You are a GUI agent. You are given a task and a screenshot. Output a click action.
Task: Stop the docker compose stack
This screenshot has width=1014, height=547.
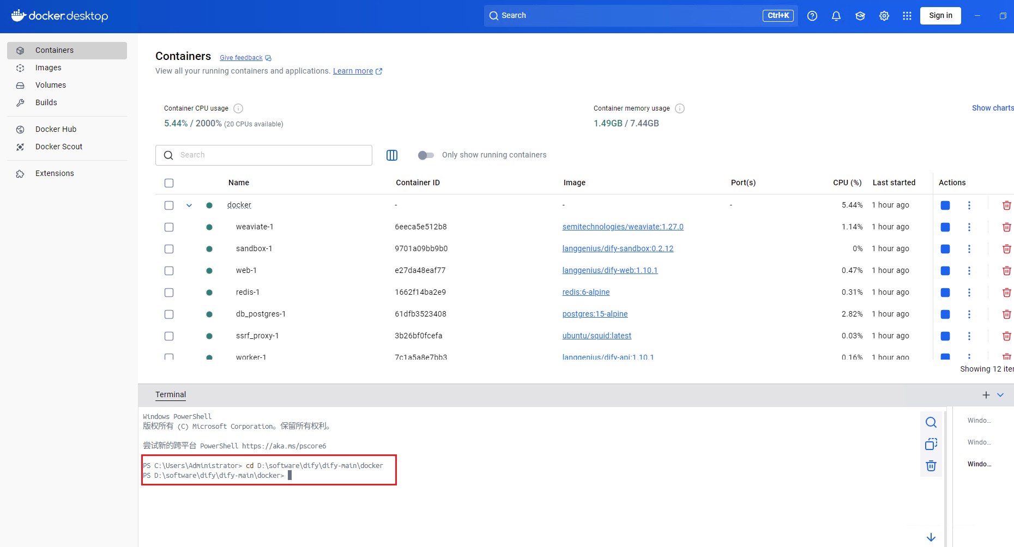click(945, 205)
